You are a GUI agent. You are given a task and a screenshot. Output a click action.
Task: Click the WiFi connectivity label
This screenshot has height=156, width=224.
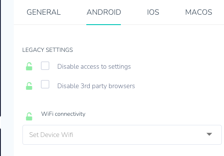(63, 114)
